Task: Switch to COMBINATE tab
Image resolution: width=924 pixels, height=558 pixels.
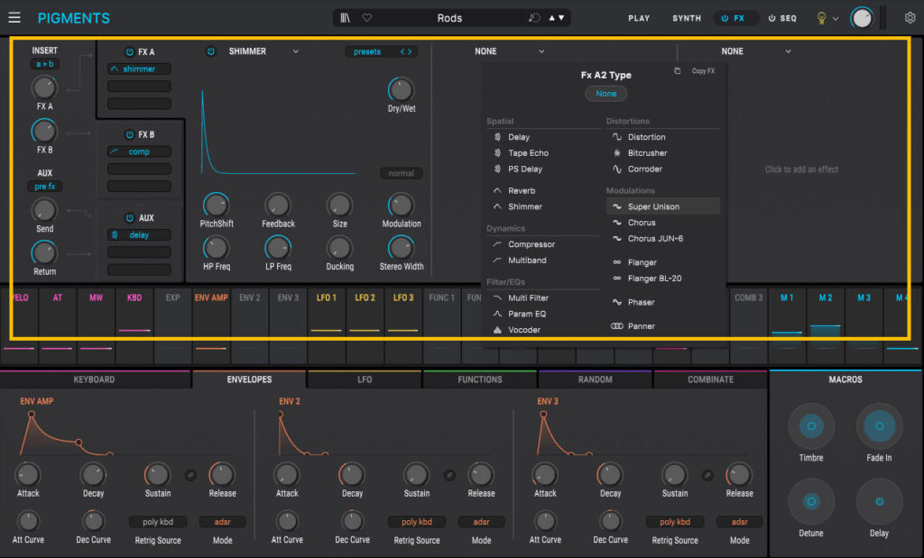Action: point(711,380)
